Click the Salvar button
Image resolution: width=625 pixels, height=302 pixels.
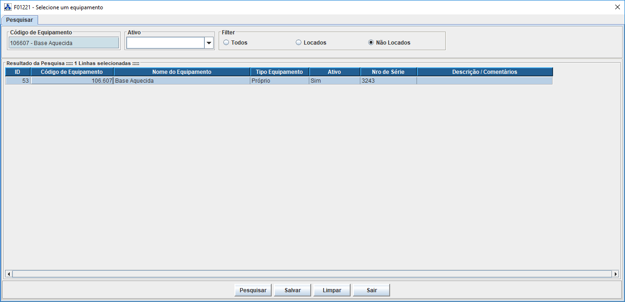pyautogui.click(x=293, y=290)
